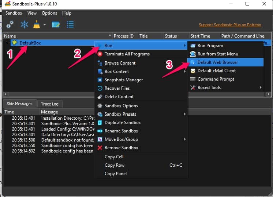Select the 'Installation Directory' message row
This screenshot has height=197, width=273.
click(49, 118)
